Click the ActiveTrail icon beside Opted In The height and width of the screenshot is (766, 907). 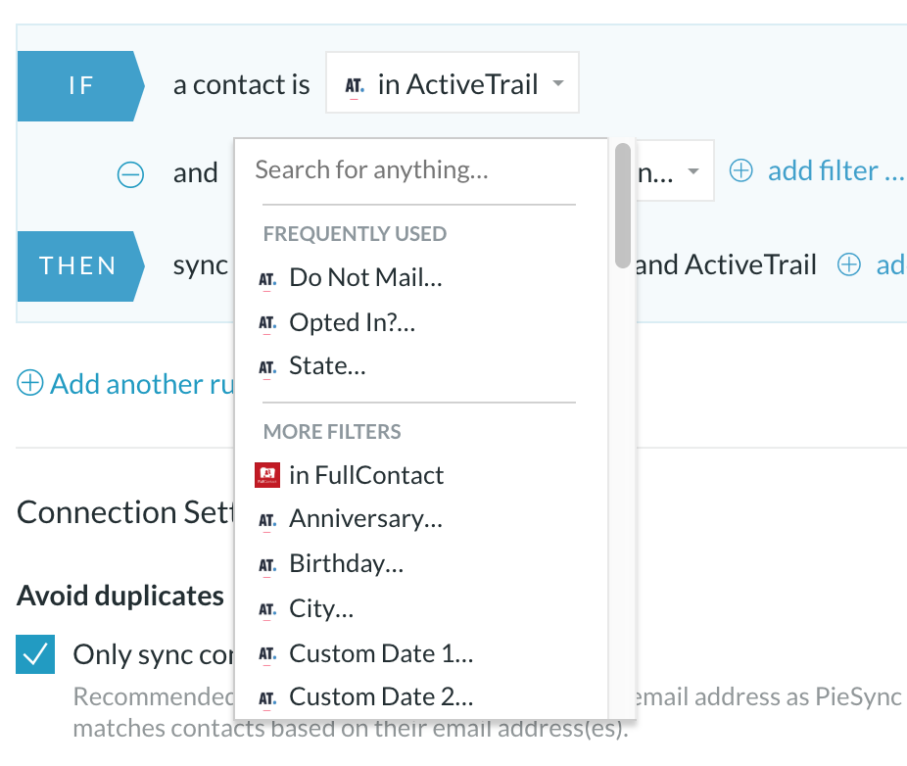pos(267,324)
